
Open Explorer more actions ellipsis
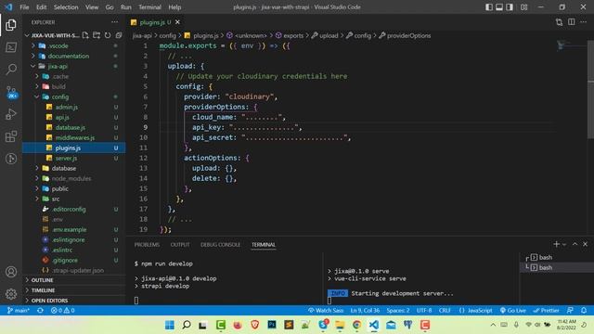pyautogui.click(x=114, y=22)
